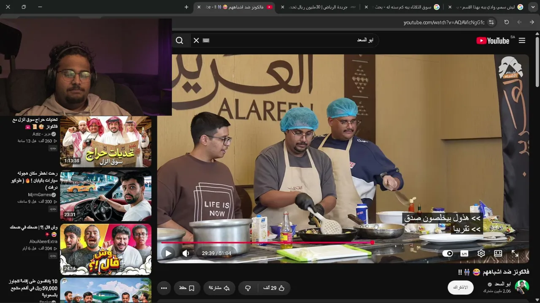Open the Aziz channel link
This screenshot has width=540, height=303.
42,134
